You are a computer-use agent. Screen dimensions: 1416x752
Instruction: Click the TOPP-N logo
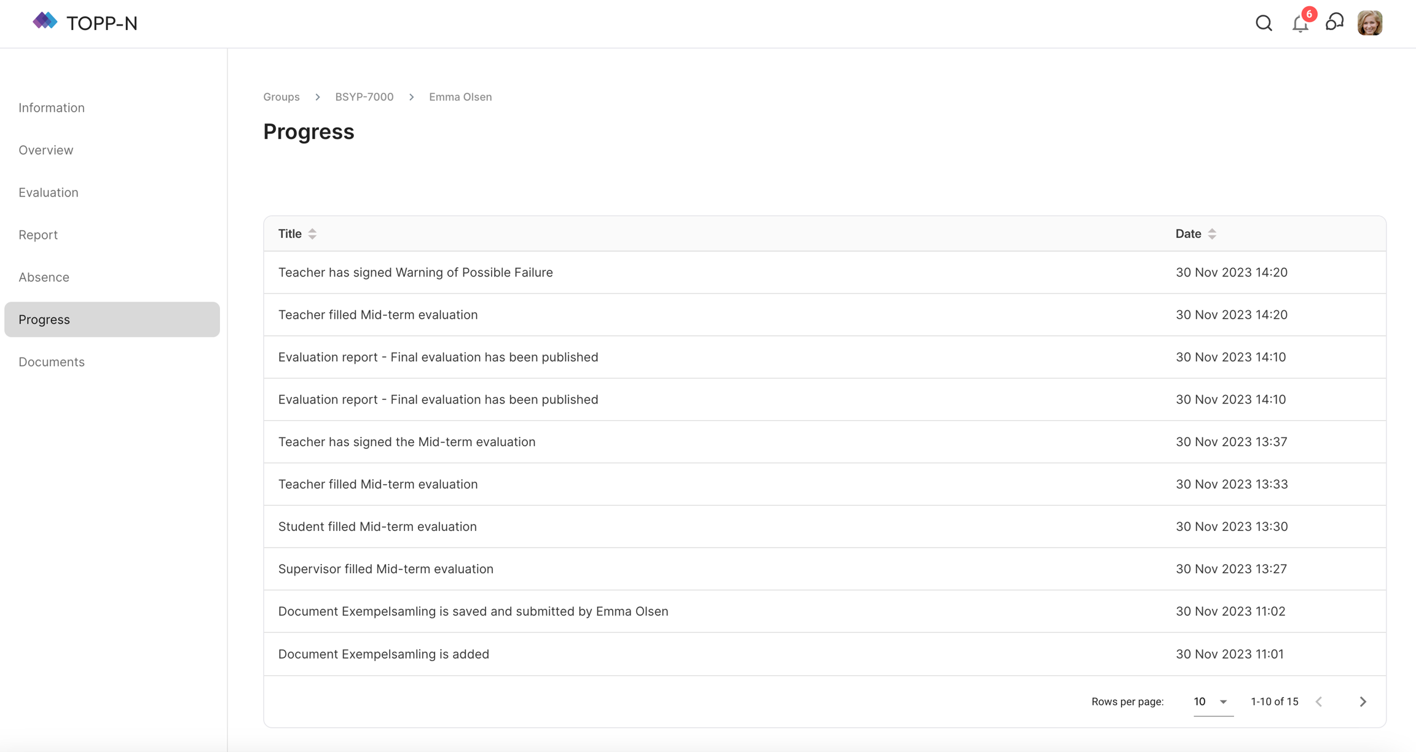[85, 23]
